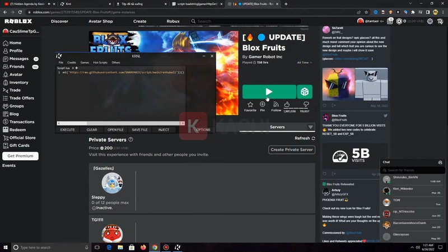Click SAVE FILE in KRNL
Viewport: 448px width, 252px height.
[x=139, y=130]
